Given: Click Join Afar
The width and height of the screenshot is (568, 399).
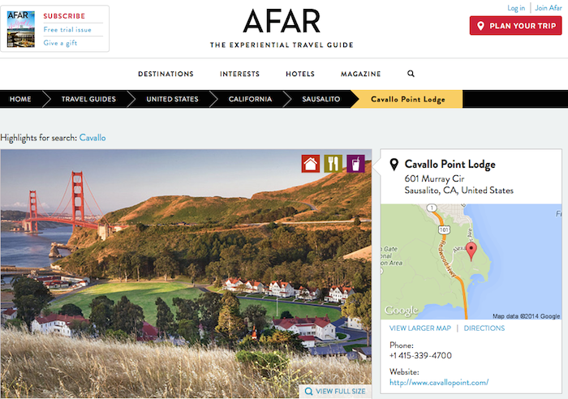Looking at the screenshot, I should pyautogui.click(x=549, y=7).
